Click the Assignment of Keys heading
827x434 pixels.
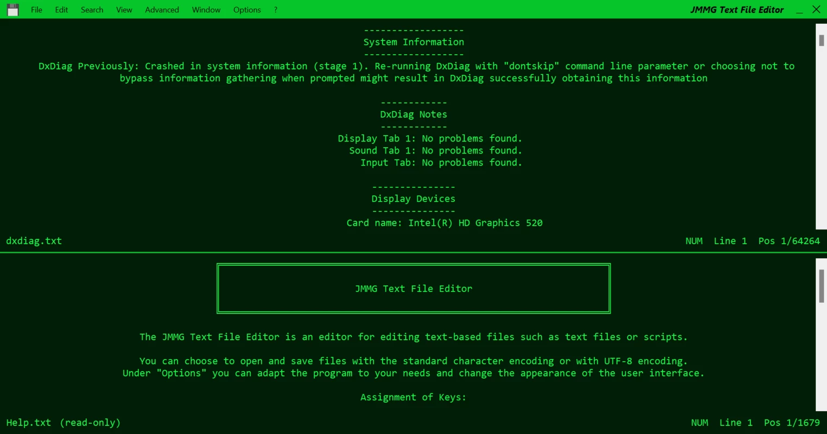coord(413,397)
